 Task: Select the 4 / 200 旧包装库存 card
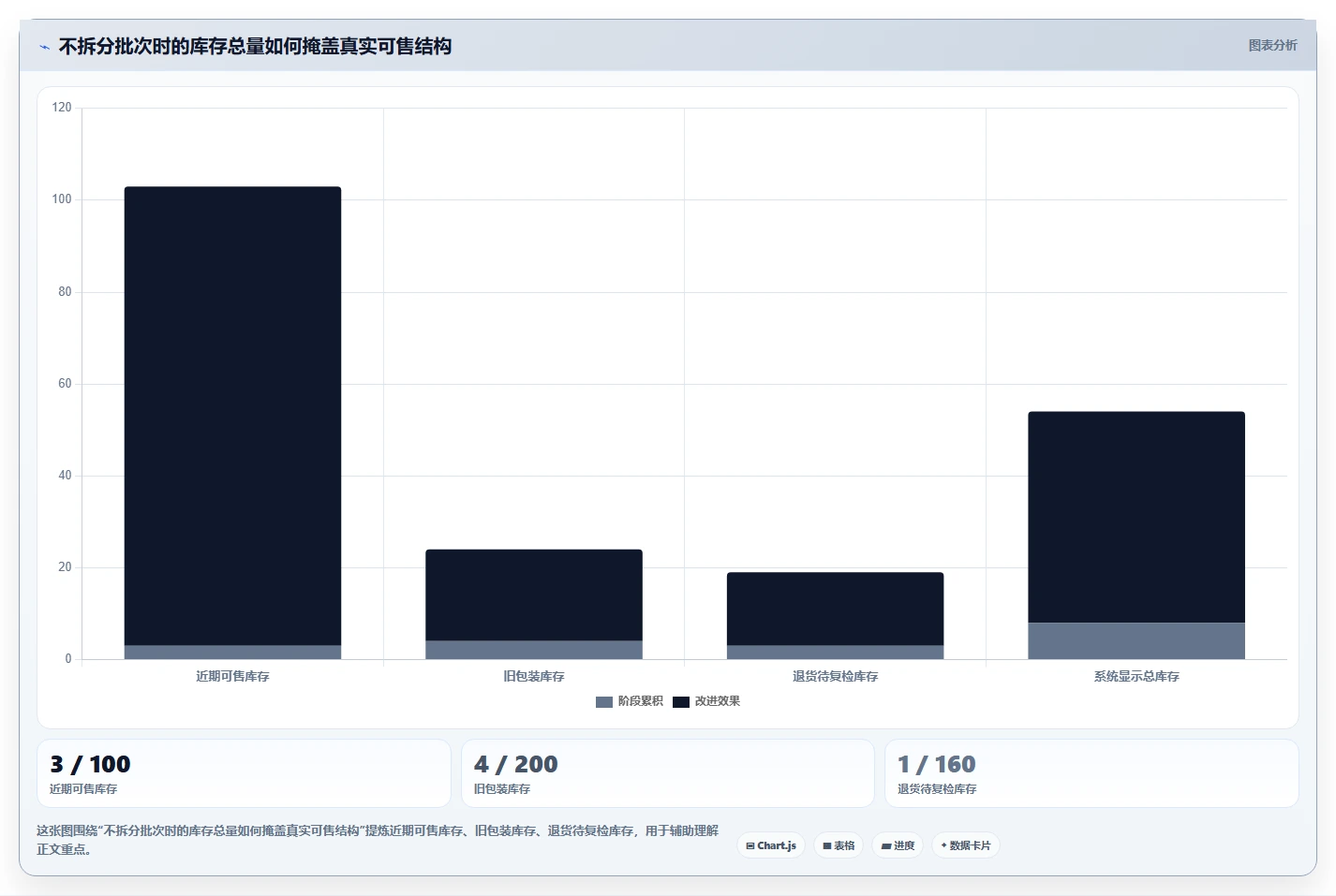pos(667,773)
